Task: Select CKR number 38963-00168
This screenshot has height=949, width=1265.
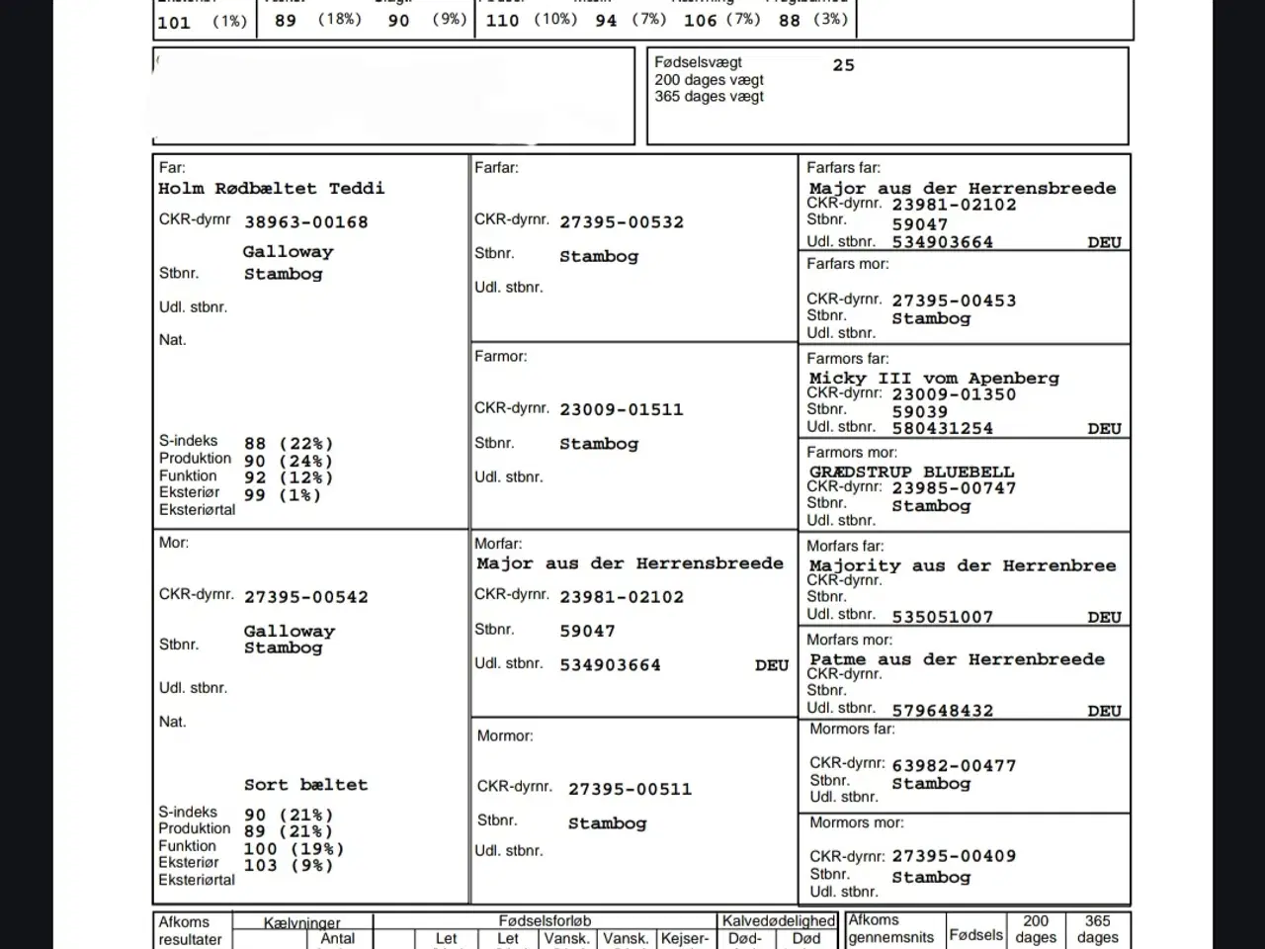Action: tap(306, 223)
